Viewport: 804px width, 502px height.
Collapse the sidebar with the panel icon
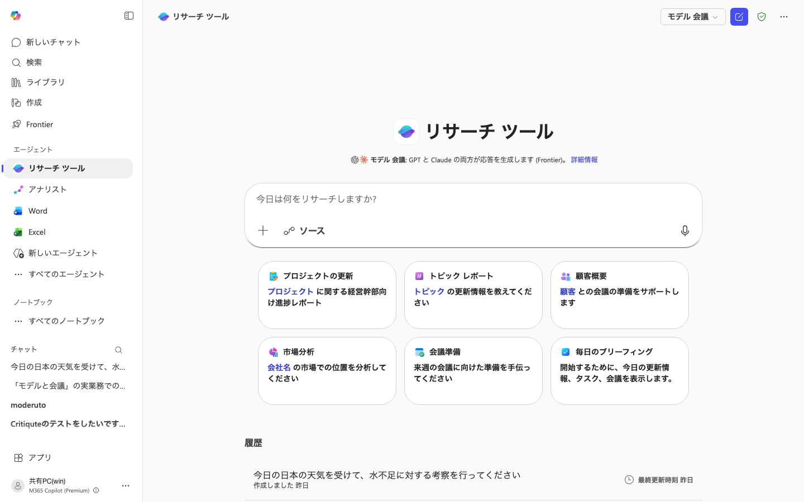pos(129,16)
